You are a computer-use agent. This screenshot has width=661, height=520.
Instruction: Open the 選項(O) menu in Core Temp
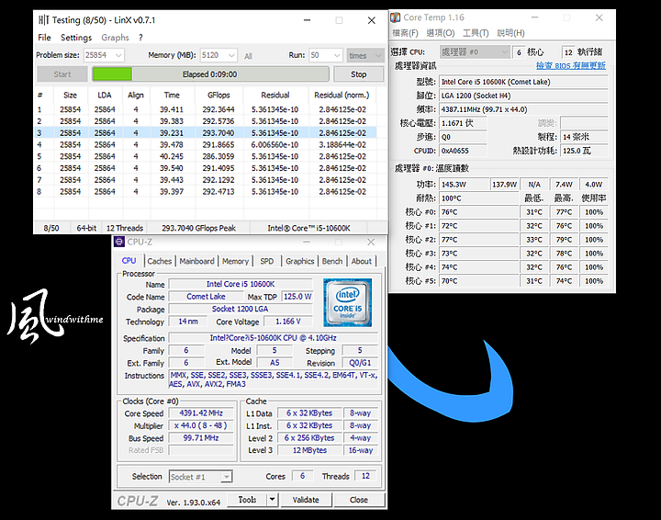(440, 33)
